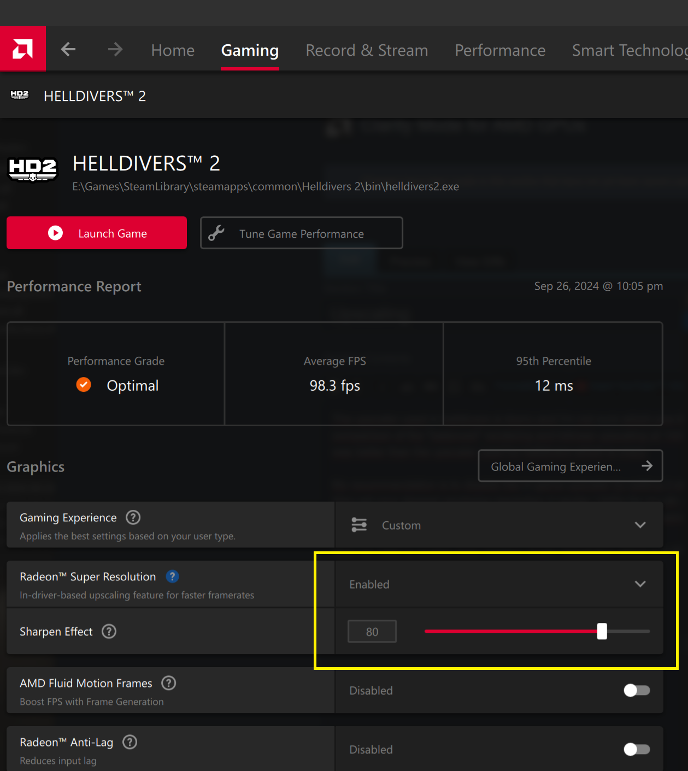Click the Performance Grade Optimal text
Image resolution: width=688 pixels, height=771 pixels.
[x=132, y=386]
